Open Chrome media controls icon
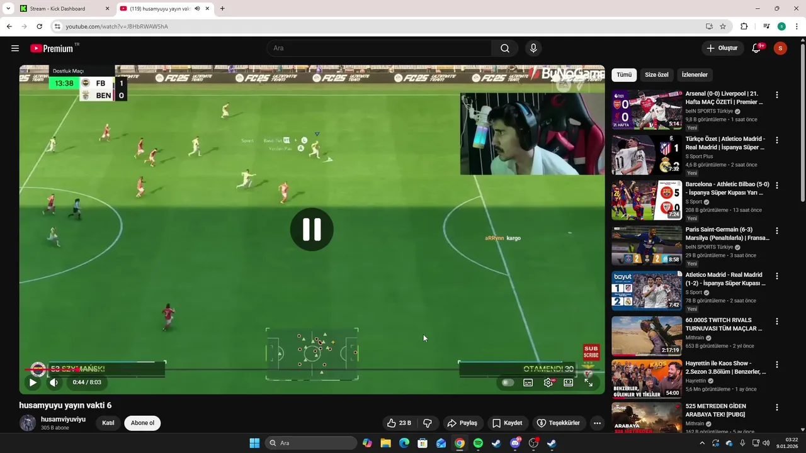Viewport: 806px width, 453px height. pyautogui.click(x=766, y=26)
